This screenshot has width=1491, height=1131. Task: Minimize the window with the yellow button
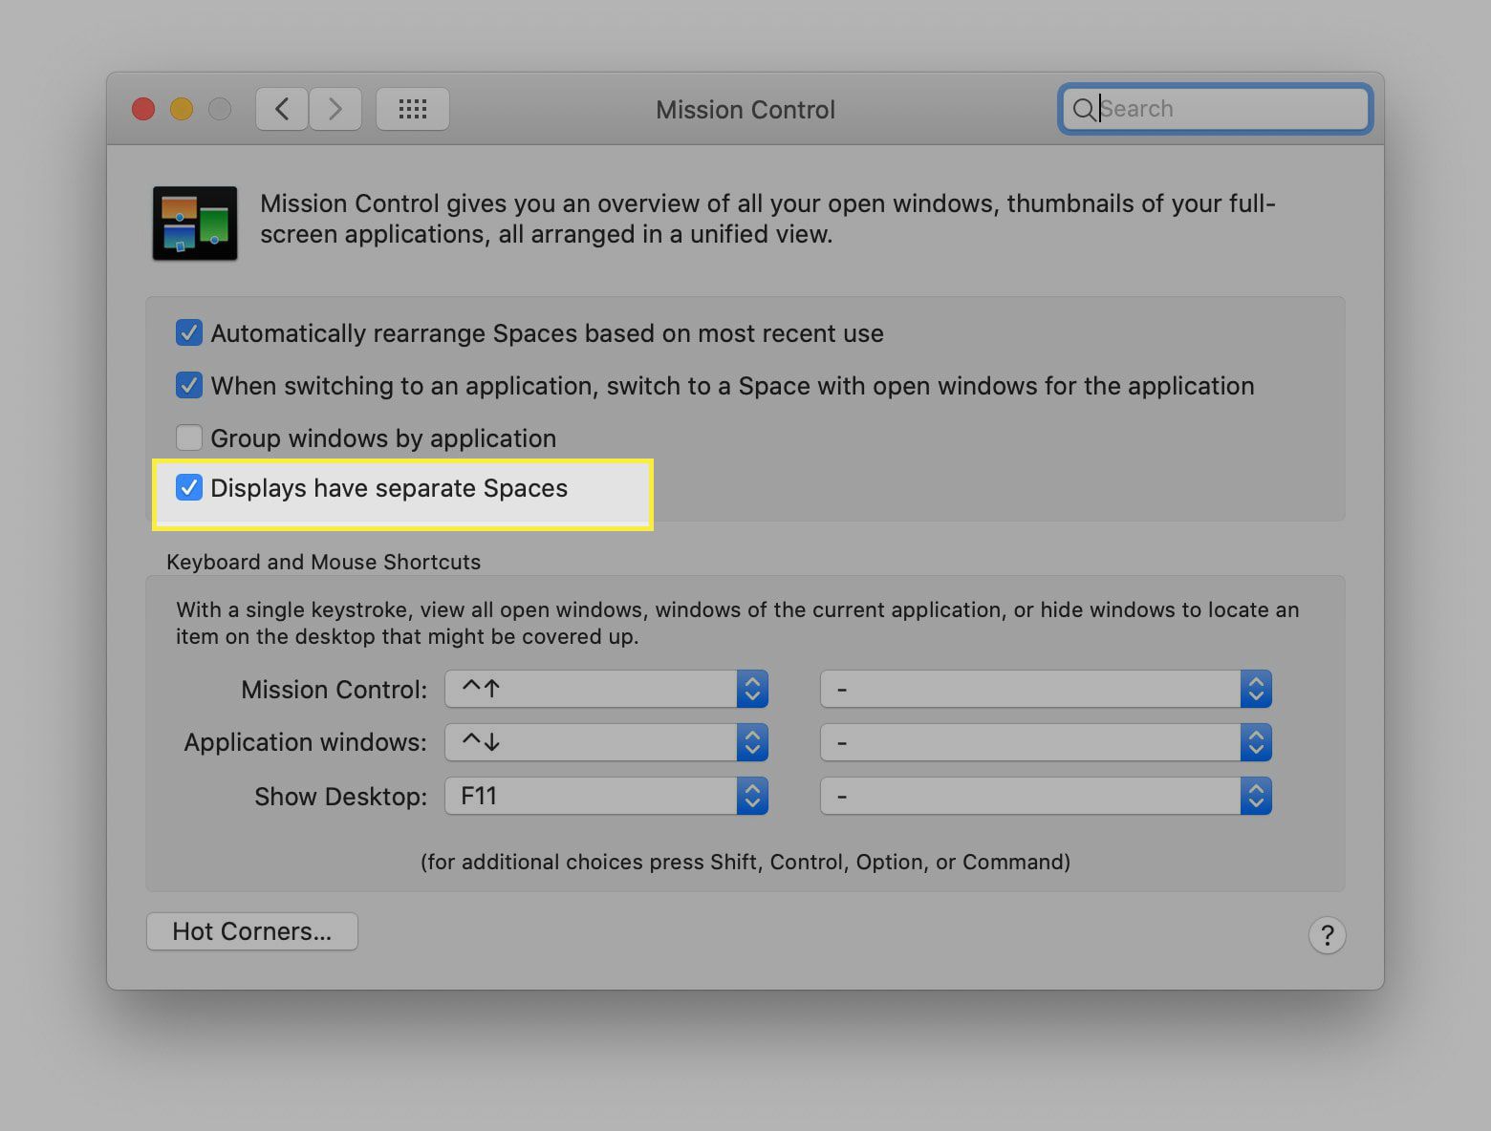pyautogui.click(x=182, y=109)
